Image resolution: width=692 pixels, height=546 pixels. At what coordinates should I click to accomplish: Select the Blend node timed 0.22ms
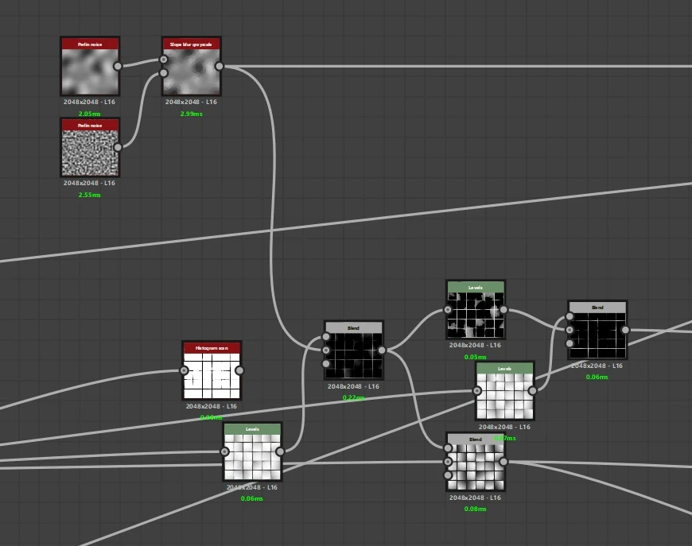pos(353,350)
